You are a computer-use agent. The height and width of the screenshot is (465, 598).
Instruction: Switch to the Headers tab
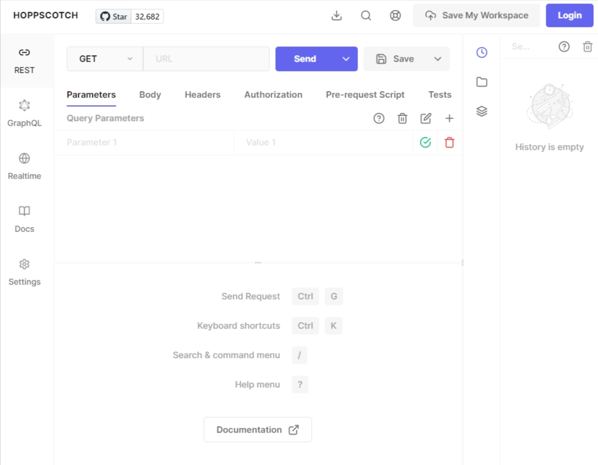202,95
